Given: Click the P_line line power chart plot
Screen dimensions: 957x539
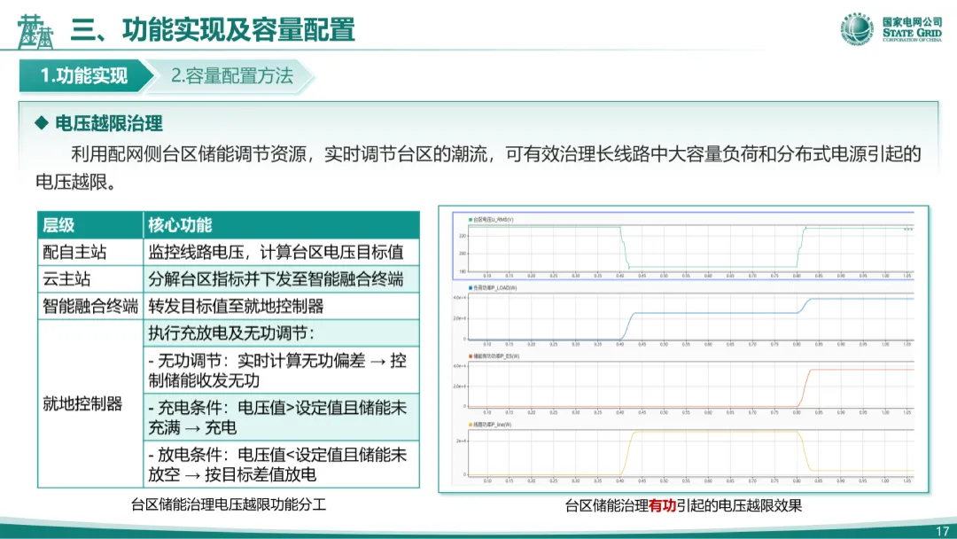Looking at the screenshot, I should point(691,453).
